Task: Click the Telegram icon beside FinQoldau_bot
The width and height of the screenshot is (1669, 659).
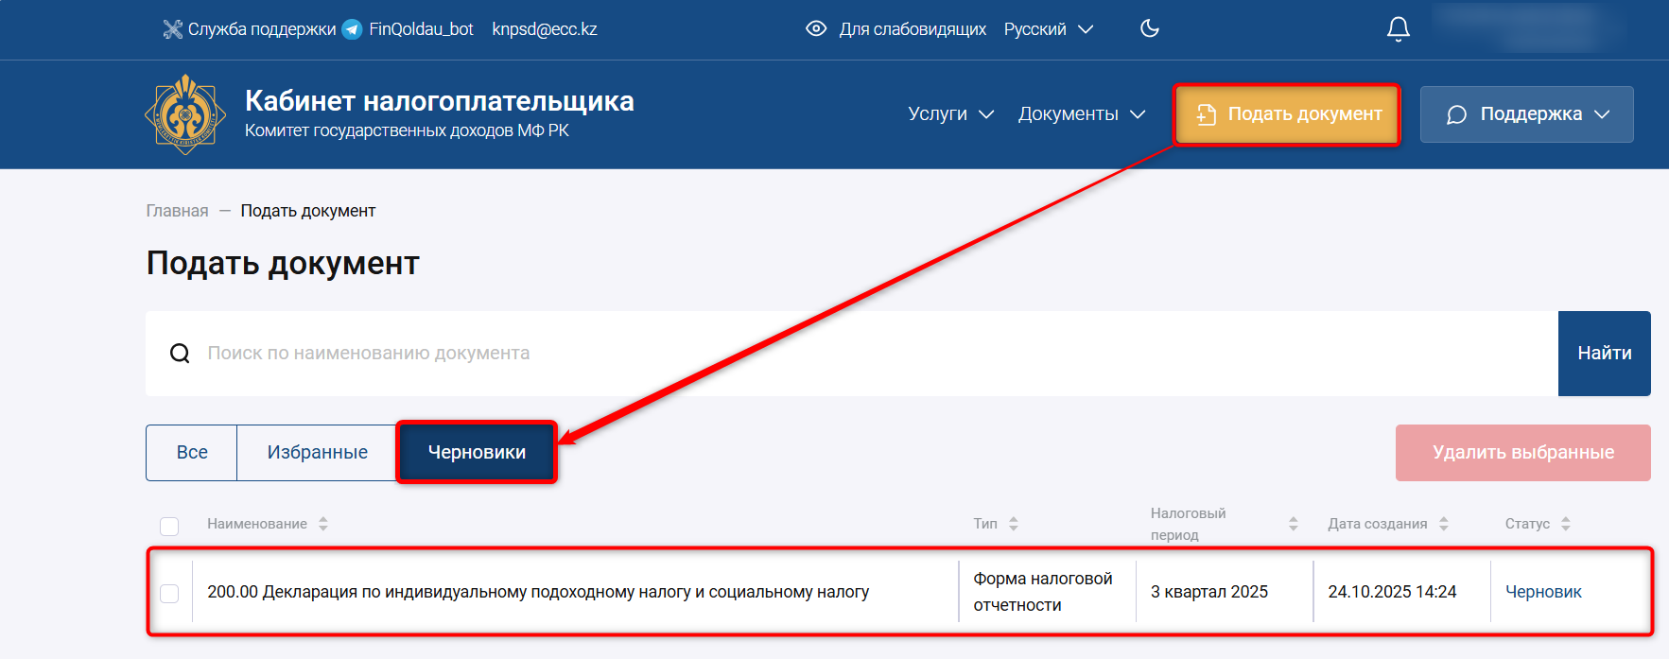Action: [x=352, y=29]
